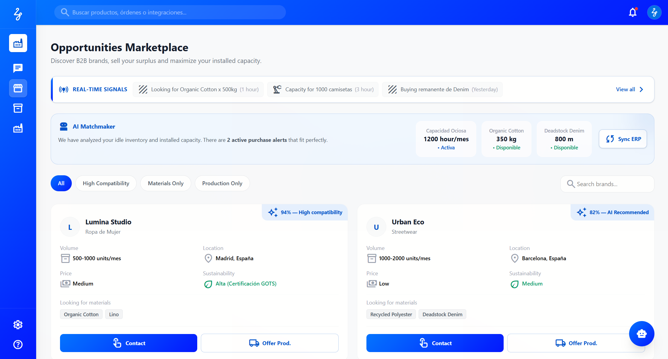Click Alta (Certificación GOTS) sustainability text

pyautogui.click(x=246, y=284)
